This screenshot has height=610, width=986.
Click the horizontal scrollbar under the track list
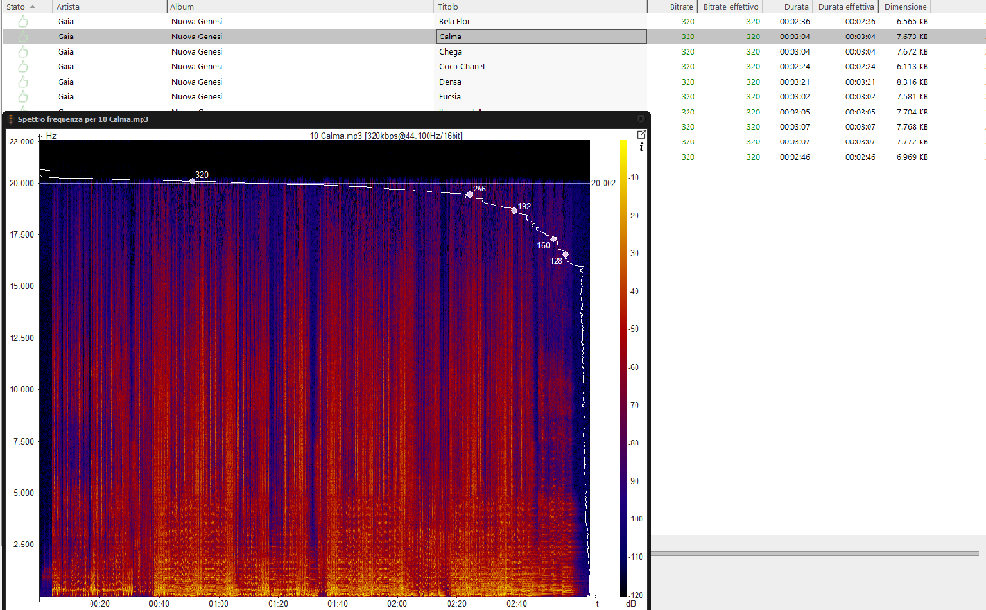pyautogui.click(x=815, y=553)
